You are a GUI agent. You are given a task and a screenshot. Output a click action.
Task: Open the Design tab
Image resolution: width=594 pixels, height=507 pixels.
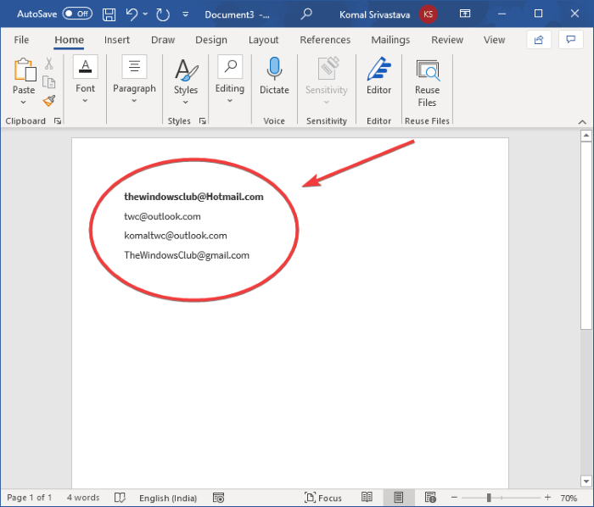coord(211,40)
